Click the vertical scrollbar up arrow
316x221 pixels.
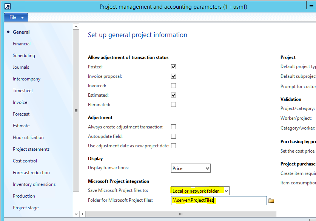[x=76, y=26]
